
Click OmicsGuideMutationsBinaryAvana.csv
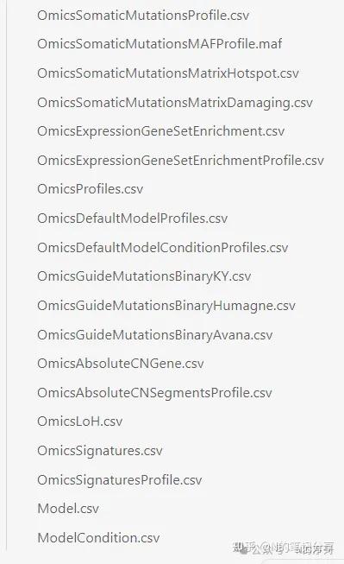click(x=155, y=335)
